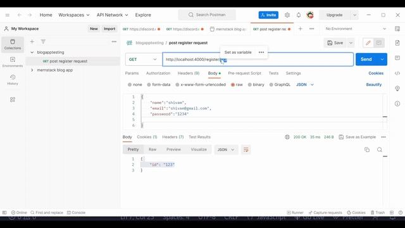Select the x-www-form-urlencoded body type
This screenshot has width=405, height=228.
click(201, 84)
